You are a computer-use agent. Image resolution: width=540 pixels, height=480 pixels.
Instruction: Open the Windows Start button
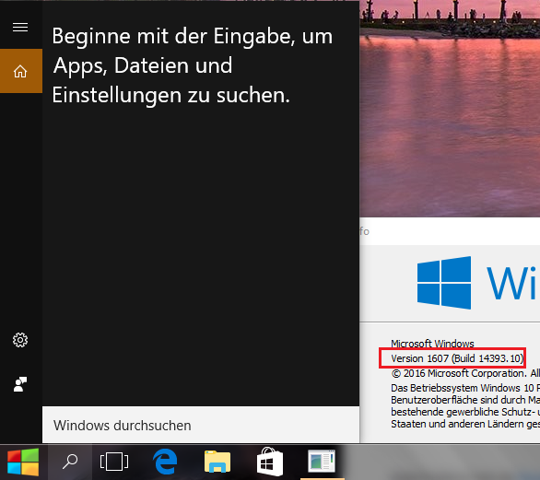tap(23, 462)
